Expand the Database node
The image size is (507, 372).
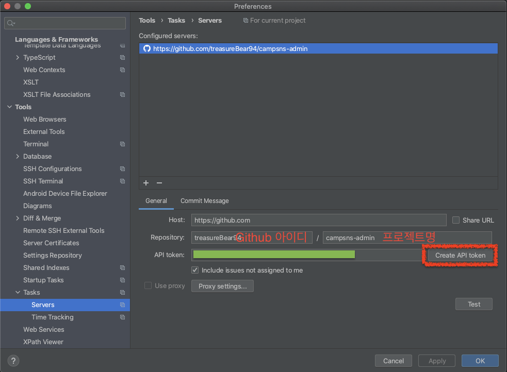point(18,156)
